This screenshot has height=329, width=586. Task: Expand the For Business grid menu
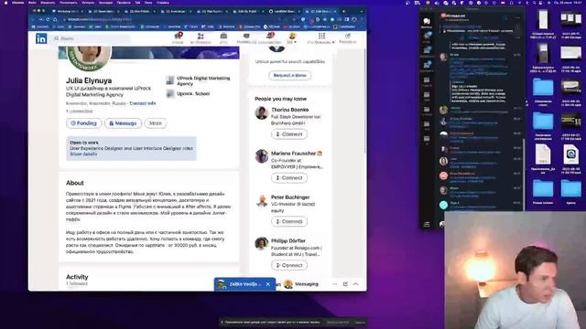[x=321, y=38]
